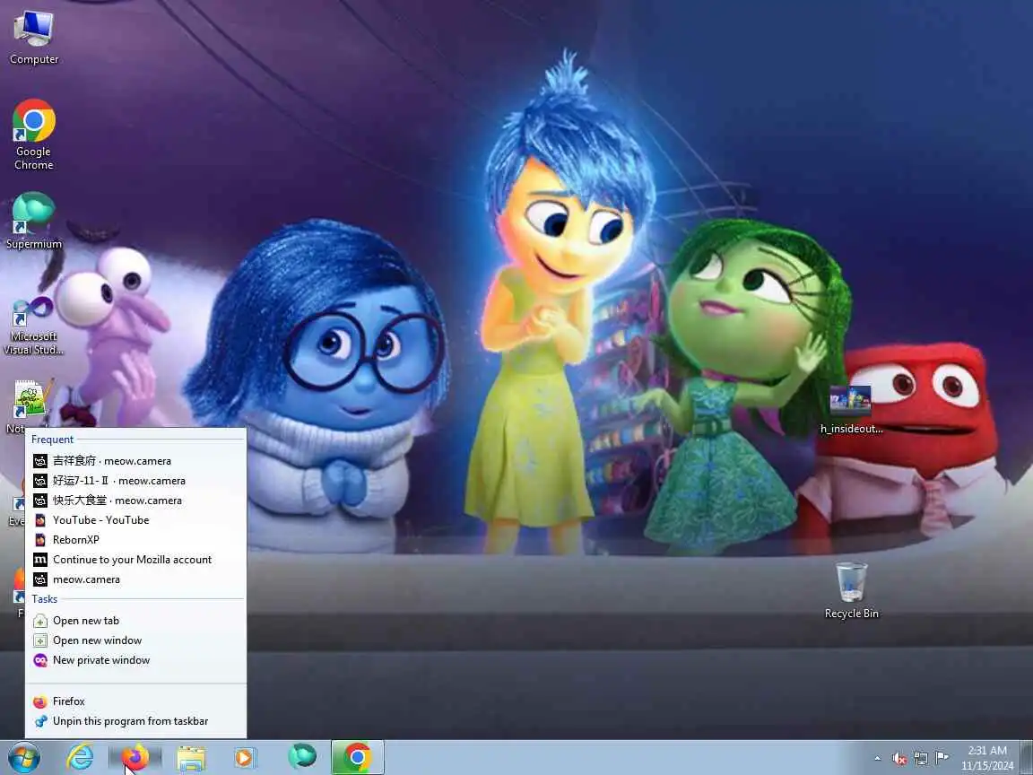Switch to the active Chrome taskbar window
The image size is (1033, 775).
pyautogui.click(x=357, y=758)
